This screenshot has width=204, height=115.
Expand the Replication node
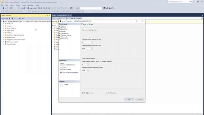tap(4, 31)
